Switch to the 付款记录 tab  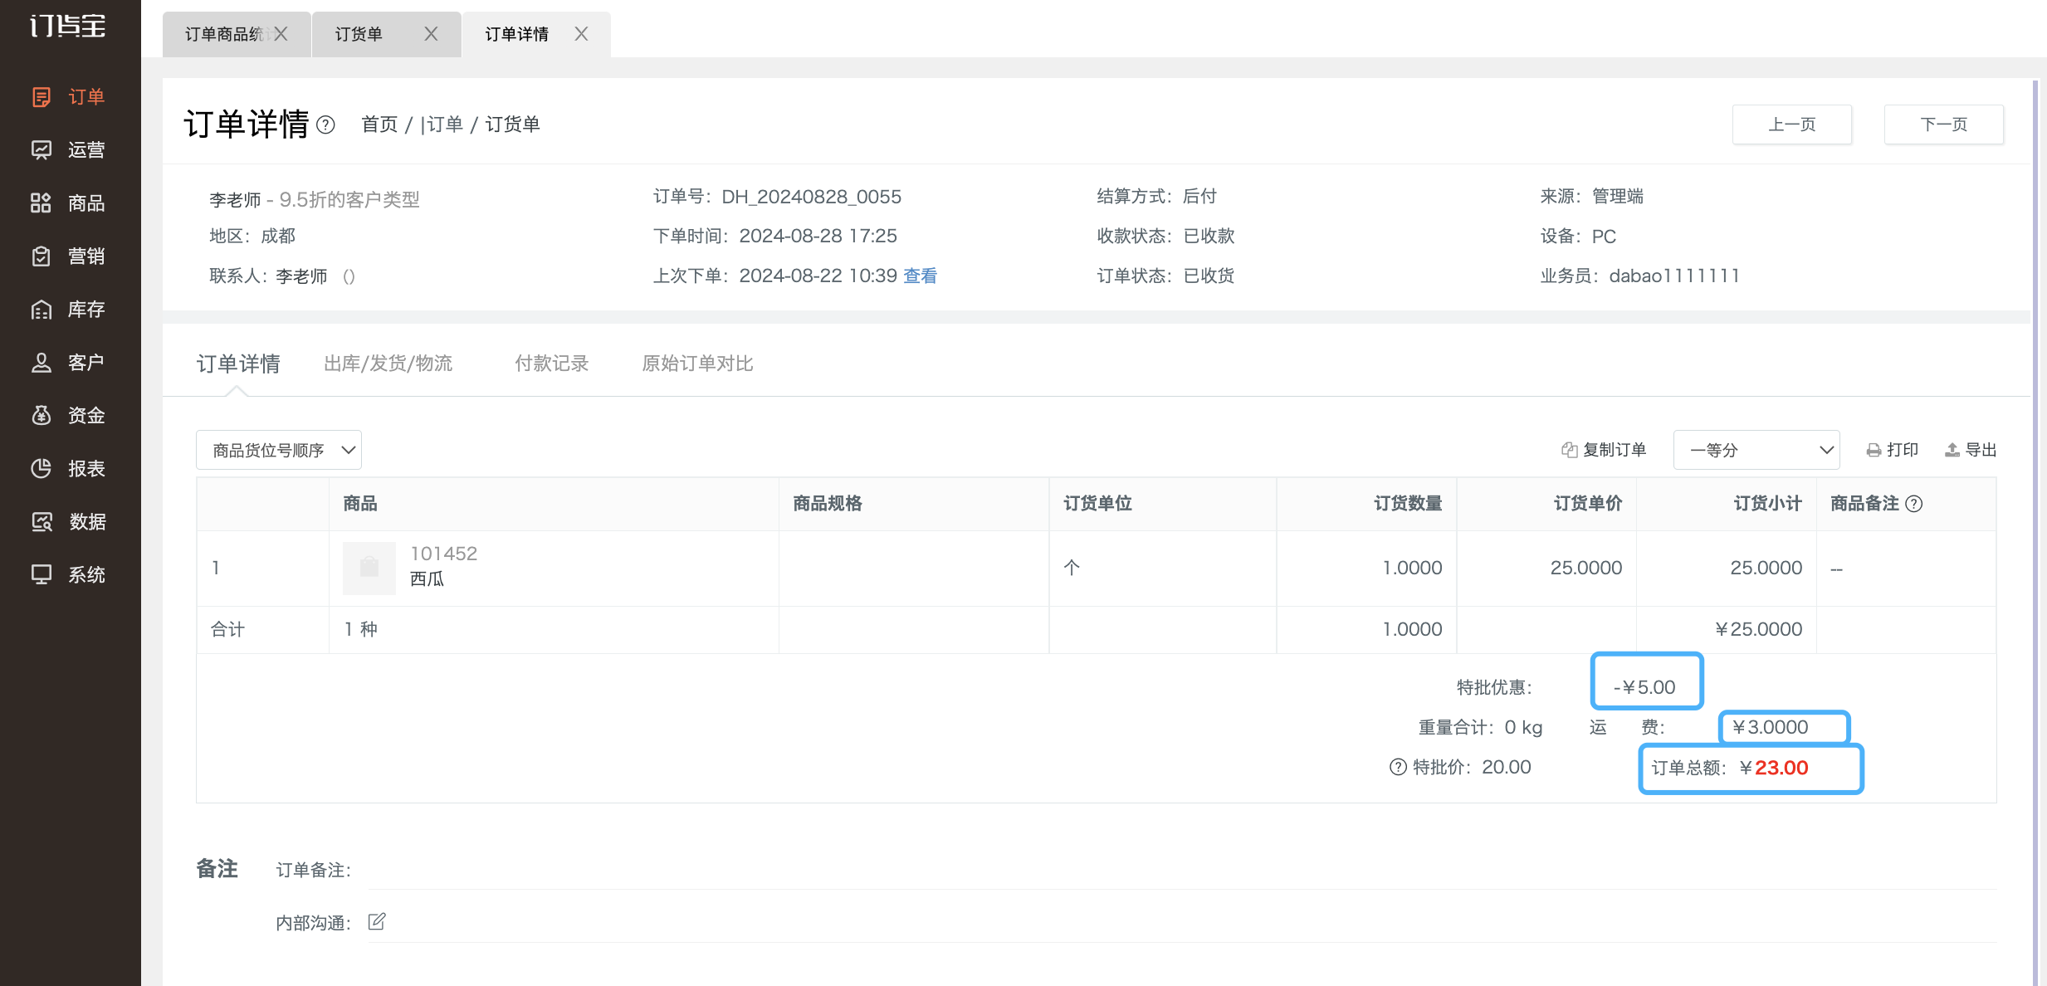click(x=552, y=364)
